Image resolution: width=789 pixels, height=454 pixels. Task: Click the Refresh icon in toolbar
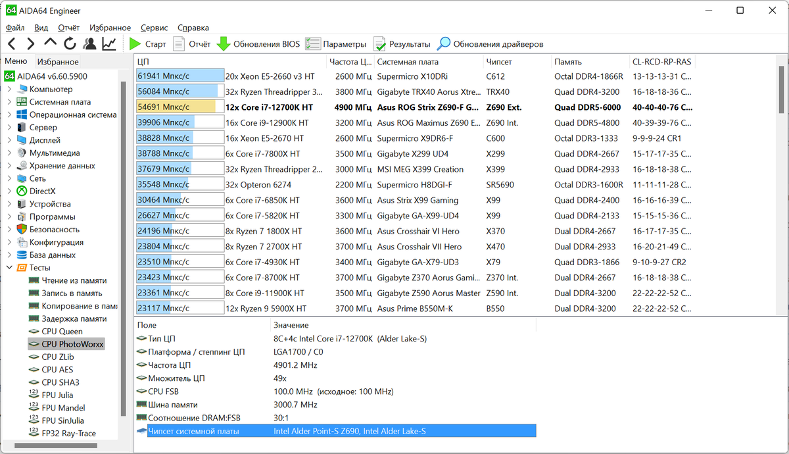(70, 44)
